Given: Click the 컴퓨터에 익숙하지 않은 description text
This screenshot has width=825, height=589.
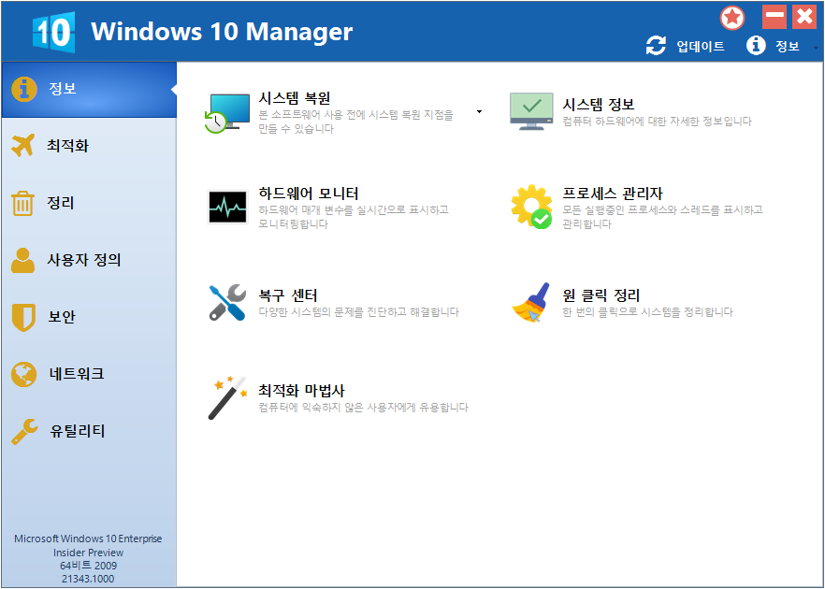Looking at the screenshot, I should [x=363, y=408].
